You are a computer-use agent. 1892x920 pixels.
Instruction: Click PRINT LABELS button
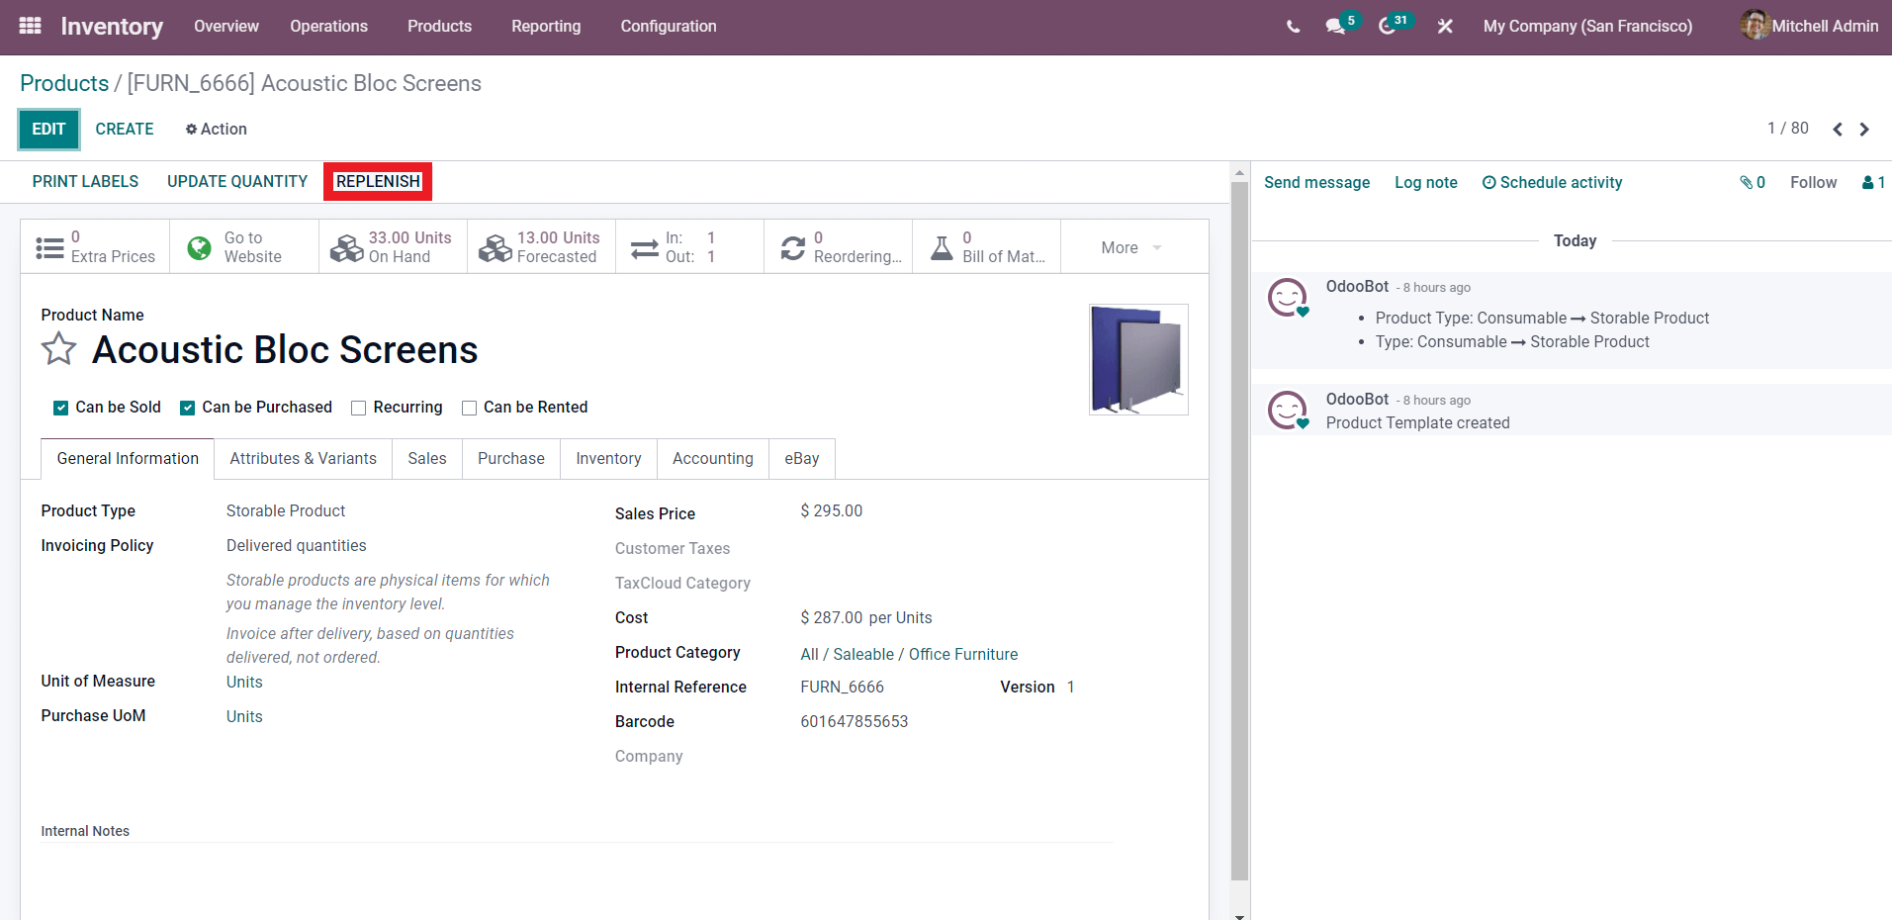pos(85,182)
